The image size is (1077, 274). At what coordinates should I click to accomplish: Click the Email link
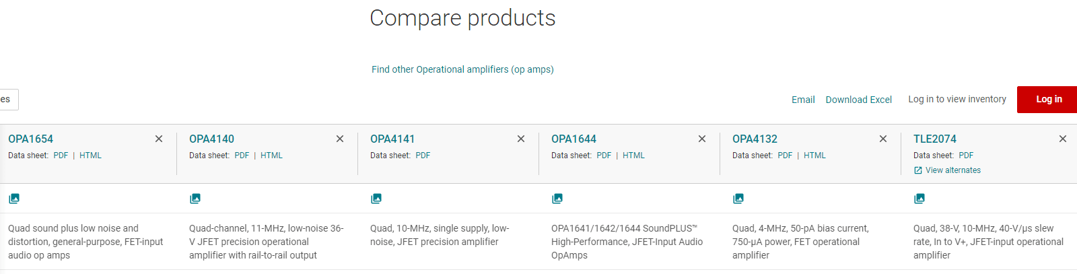(x=803, y=100)
